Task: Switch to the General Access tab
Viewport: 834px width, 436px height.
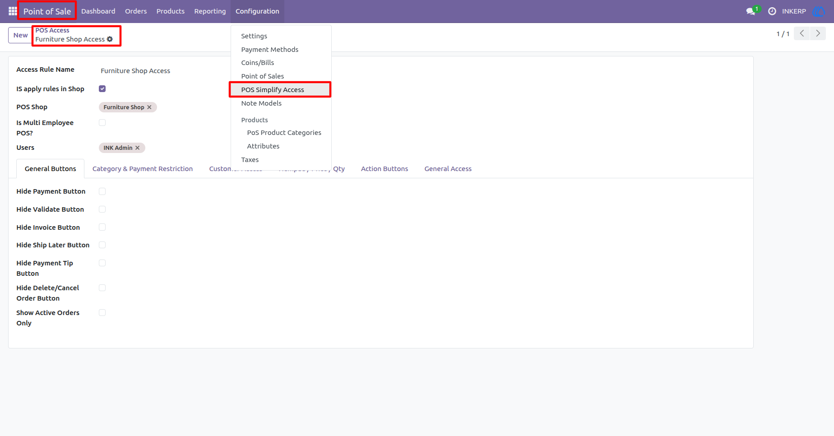Action: point(448,169)
